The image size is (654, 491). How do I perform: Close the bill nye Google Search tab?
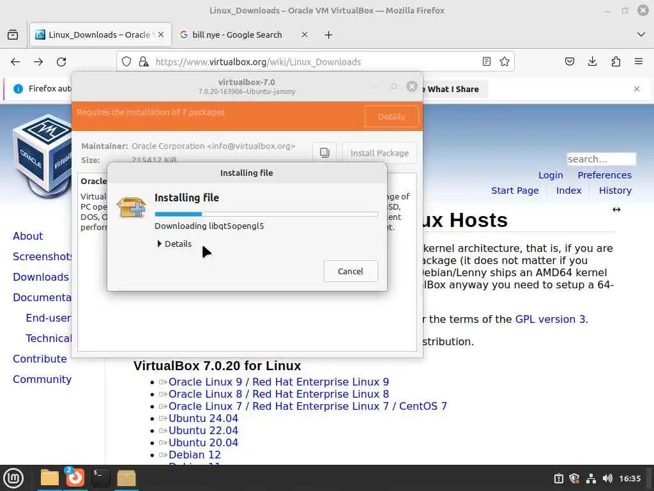click(x=305, y=35)
